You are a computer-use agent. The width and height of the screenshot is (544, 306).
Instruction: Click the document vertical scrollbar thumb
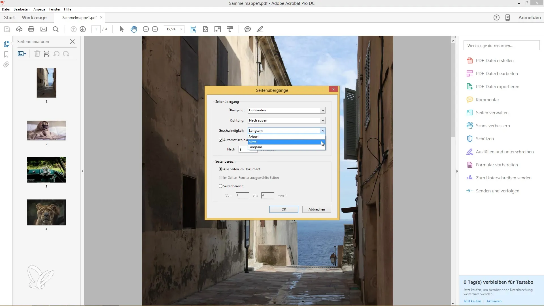click(x=453, y=91)
